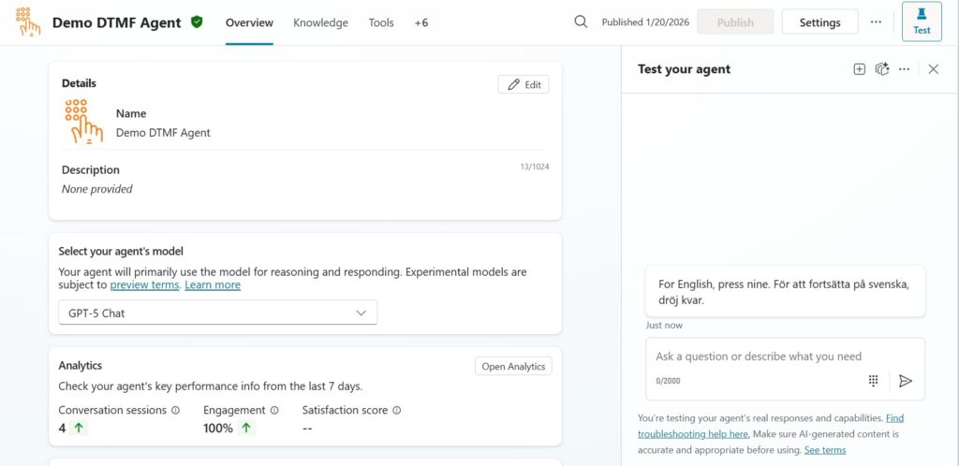Start a new test conversation
959x466 pixels.
pos(859,69)
